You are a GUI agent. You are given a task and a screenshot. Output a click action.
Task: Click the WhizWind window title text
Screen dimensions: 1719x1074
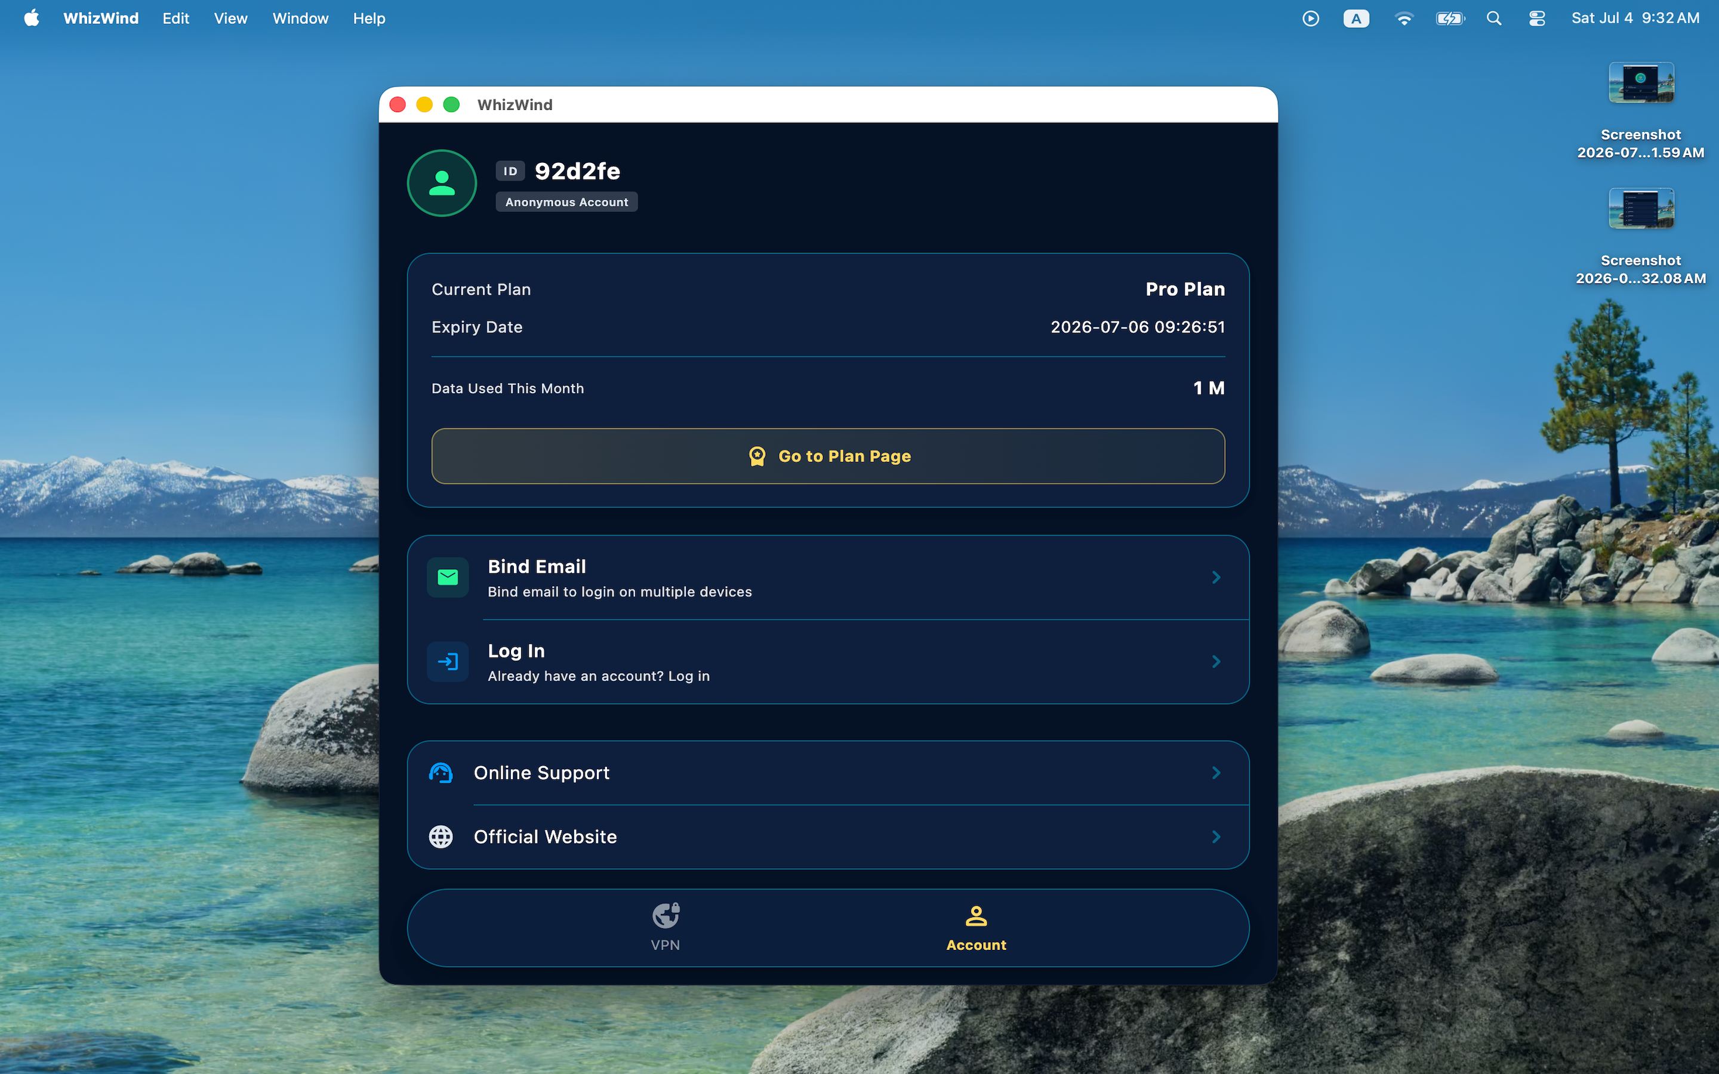click(515, 105)
